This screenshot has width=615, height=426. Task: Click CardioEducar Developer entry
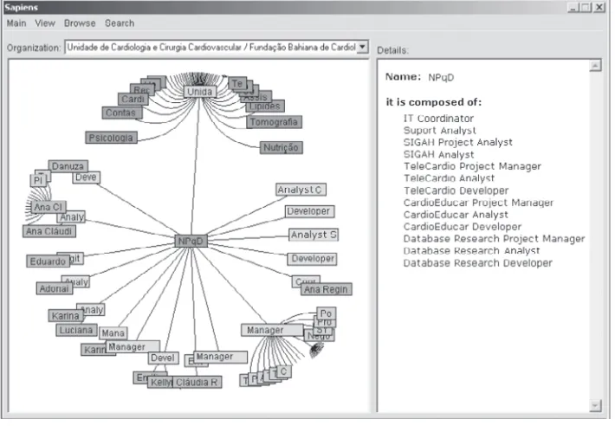(463, 227)
